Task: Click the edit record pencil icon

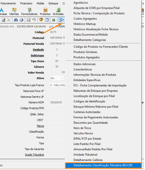Action: click(x=3, y=20)
